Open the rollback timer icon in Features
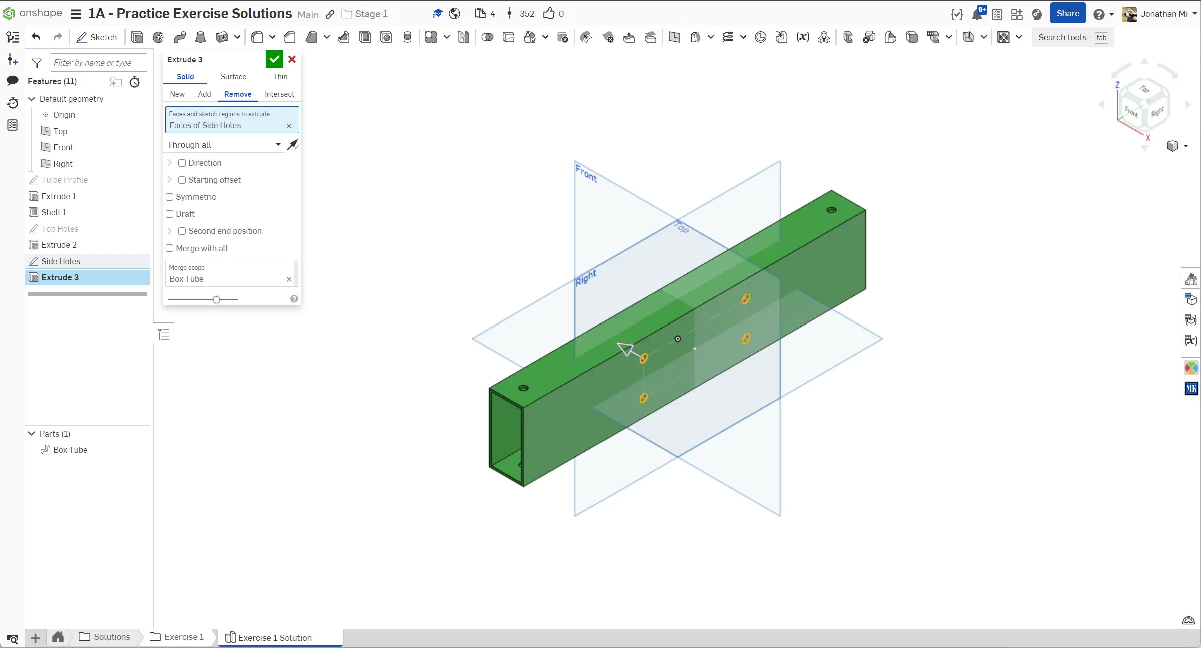 coord(135,82)
